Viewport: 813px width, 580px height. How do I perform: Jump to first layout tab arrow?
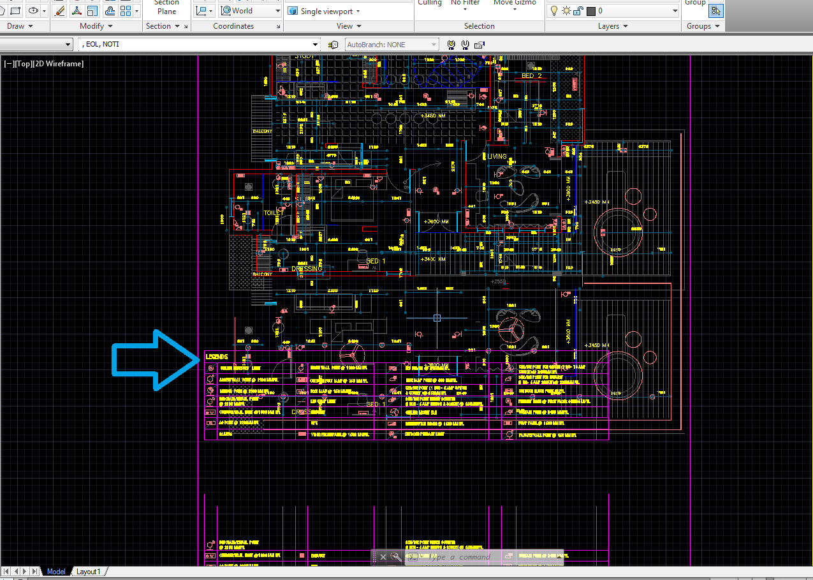coord(6,572)
